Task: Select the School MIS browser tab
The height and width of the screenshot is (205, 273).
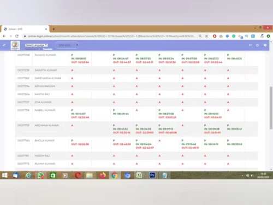Action: [x=25, y=29]
